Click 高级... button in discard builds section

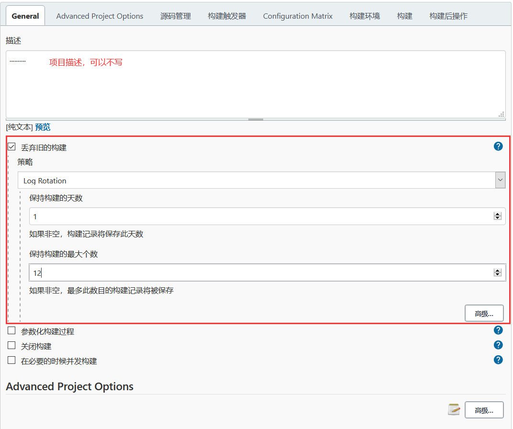[484, 313]
